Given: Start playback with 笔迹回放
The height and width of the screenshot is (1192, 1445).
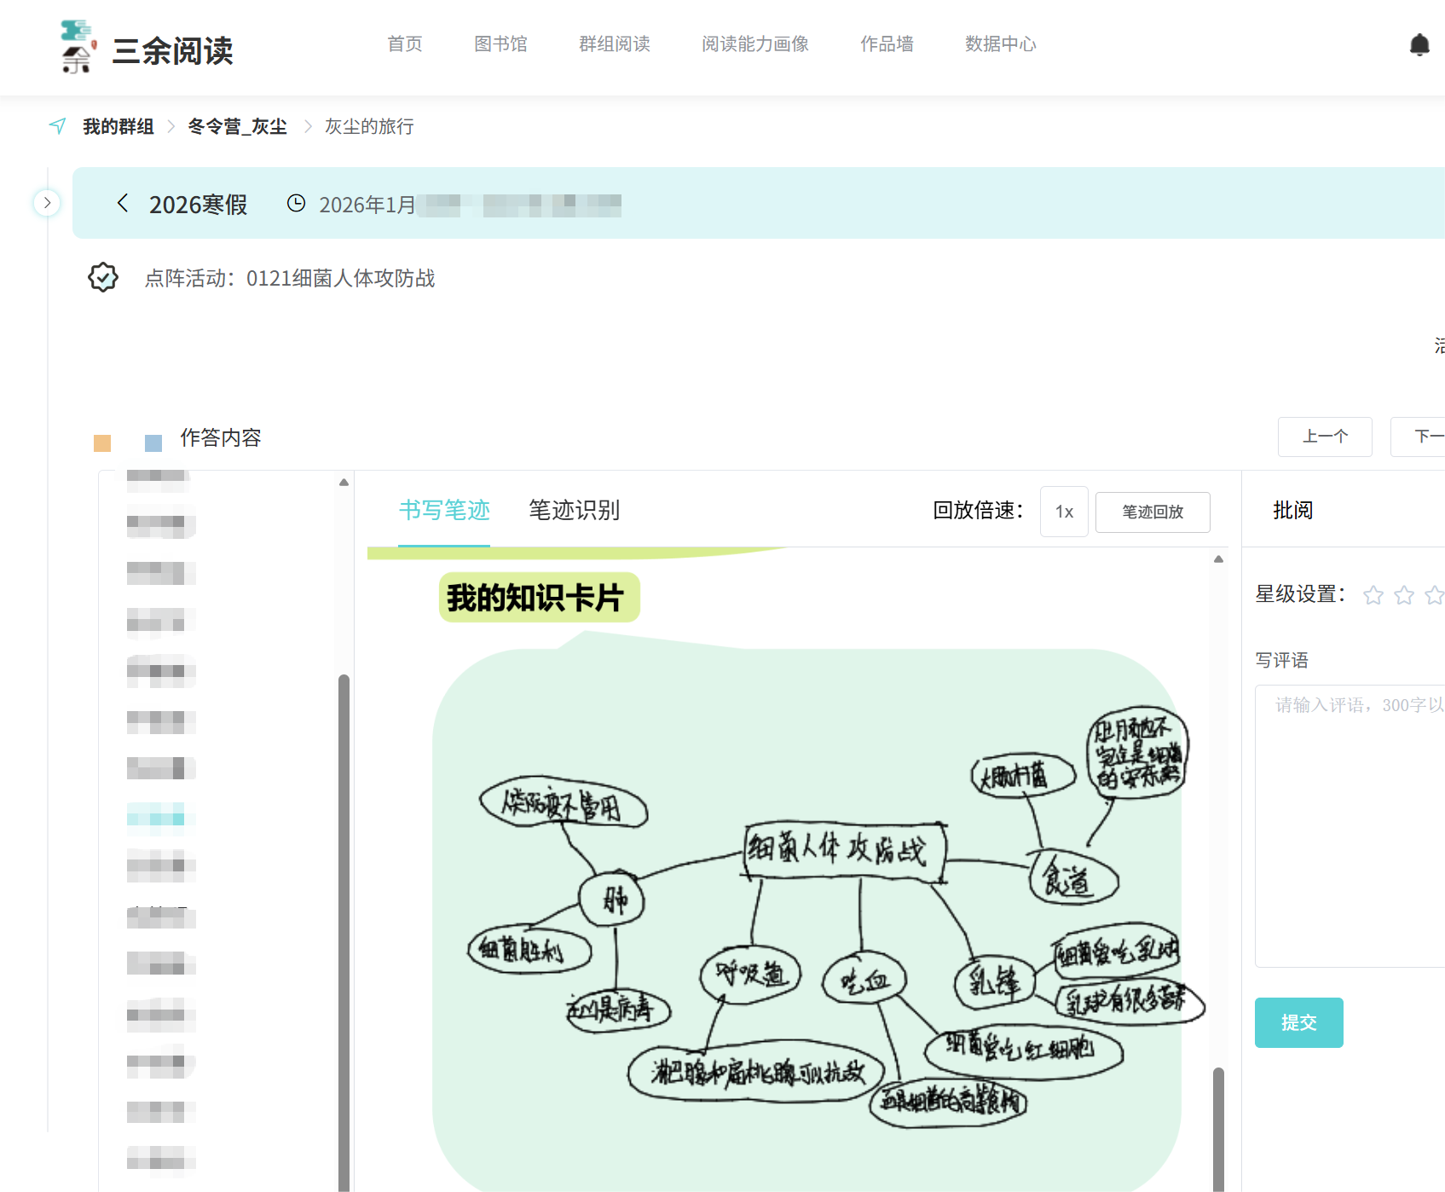Looking at the screenshot, I should [x=1153, y=512].
